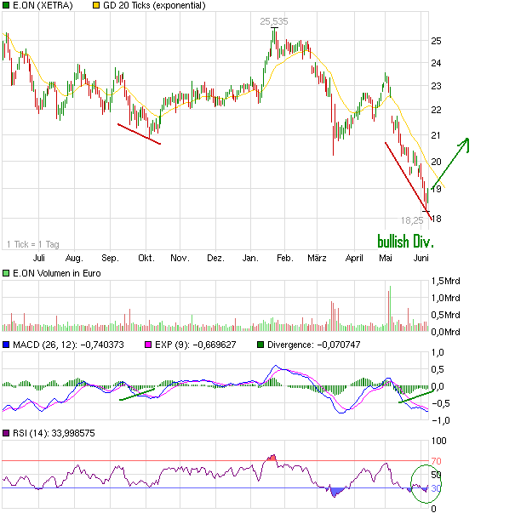Viewport: 515px width, 513px height.
Task: Click the magenta EXP (9) legend swatch
Action: tap(148, 345)
